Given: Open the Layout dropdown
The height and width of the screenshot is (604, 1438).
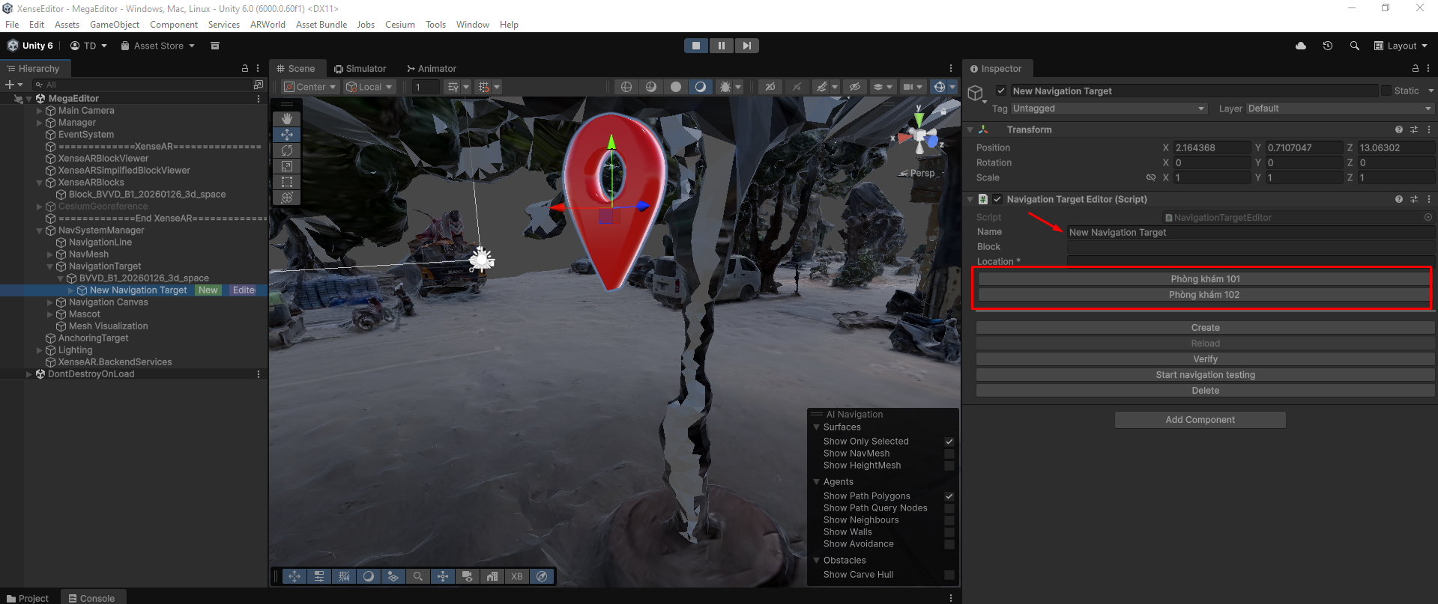Looking at the screenshot, I should [x=1401, y=46].
